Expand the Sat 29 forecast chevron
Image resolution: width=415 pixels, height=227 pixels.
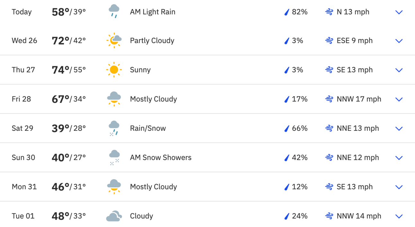[x=399, y=129]
